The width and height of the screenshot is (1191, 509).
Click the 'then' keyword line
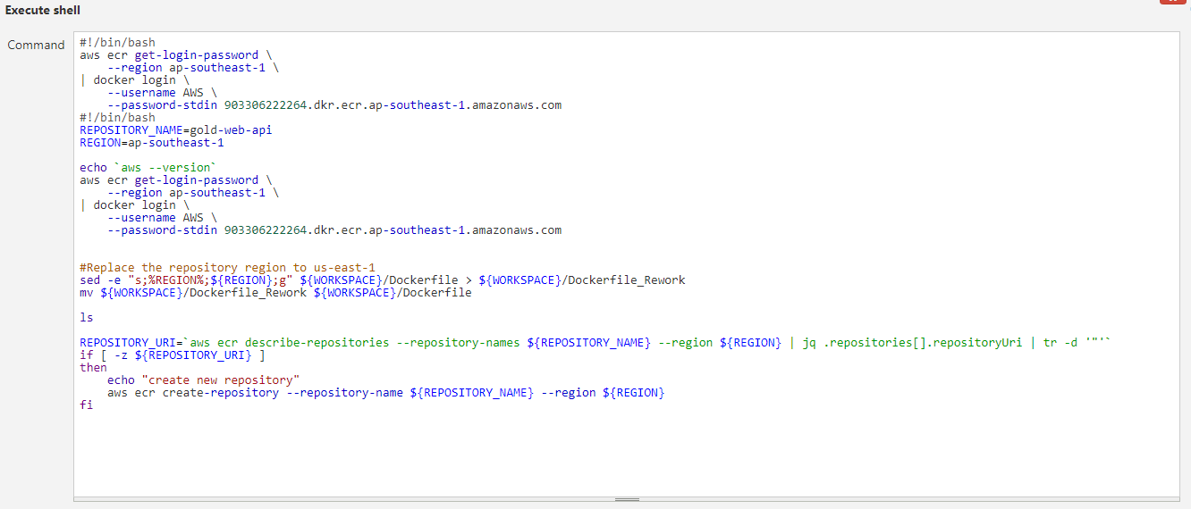coord(93,367)
